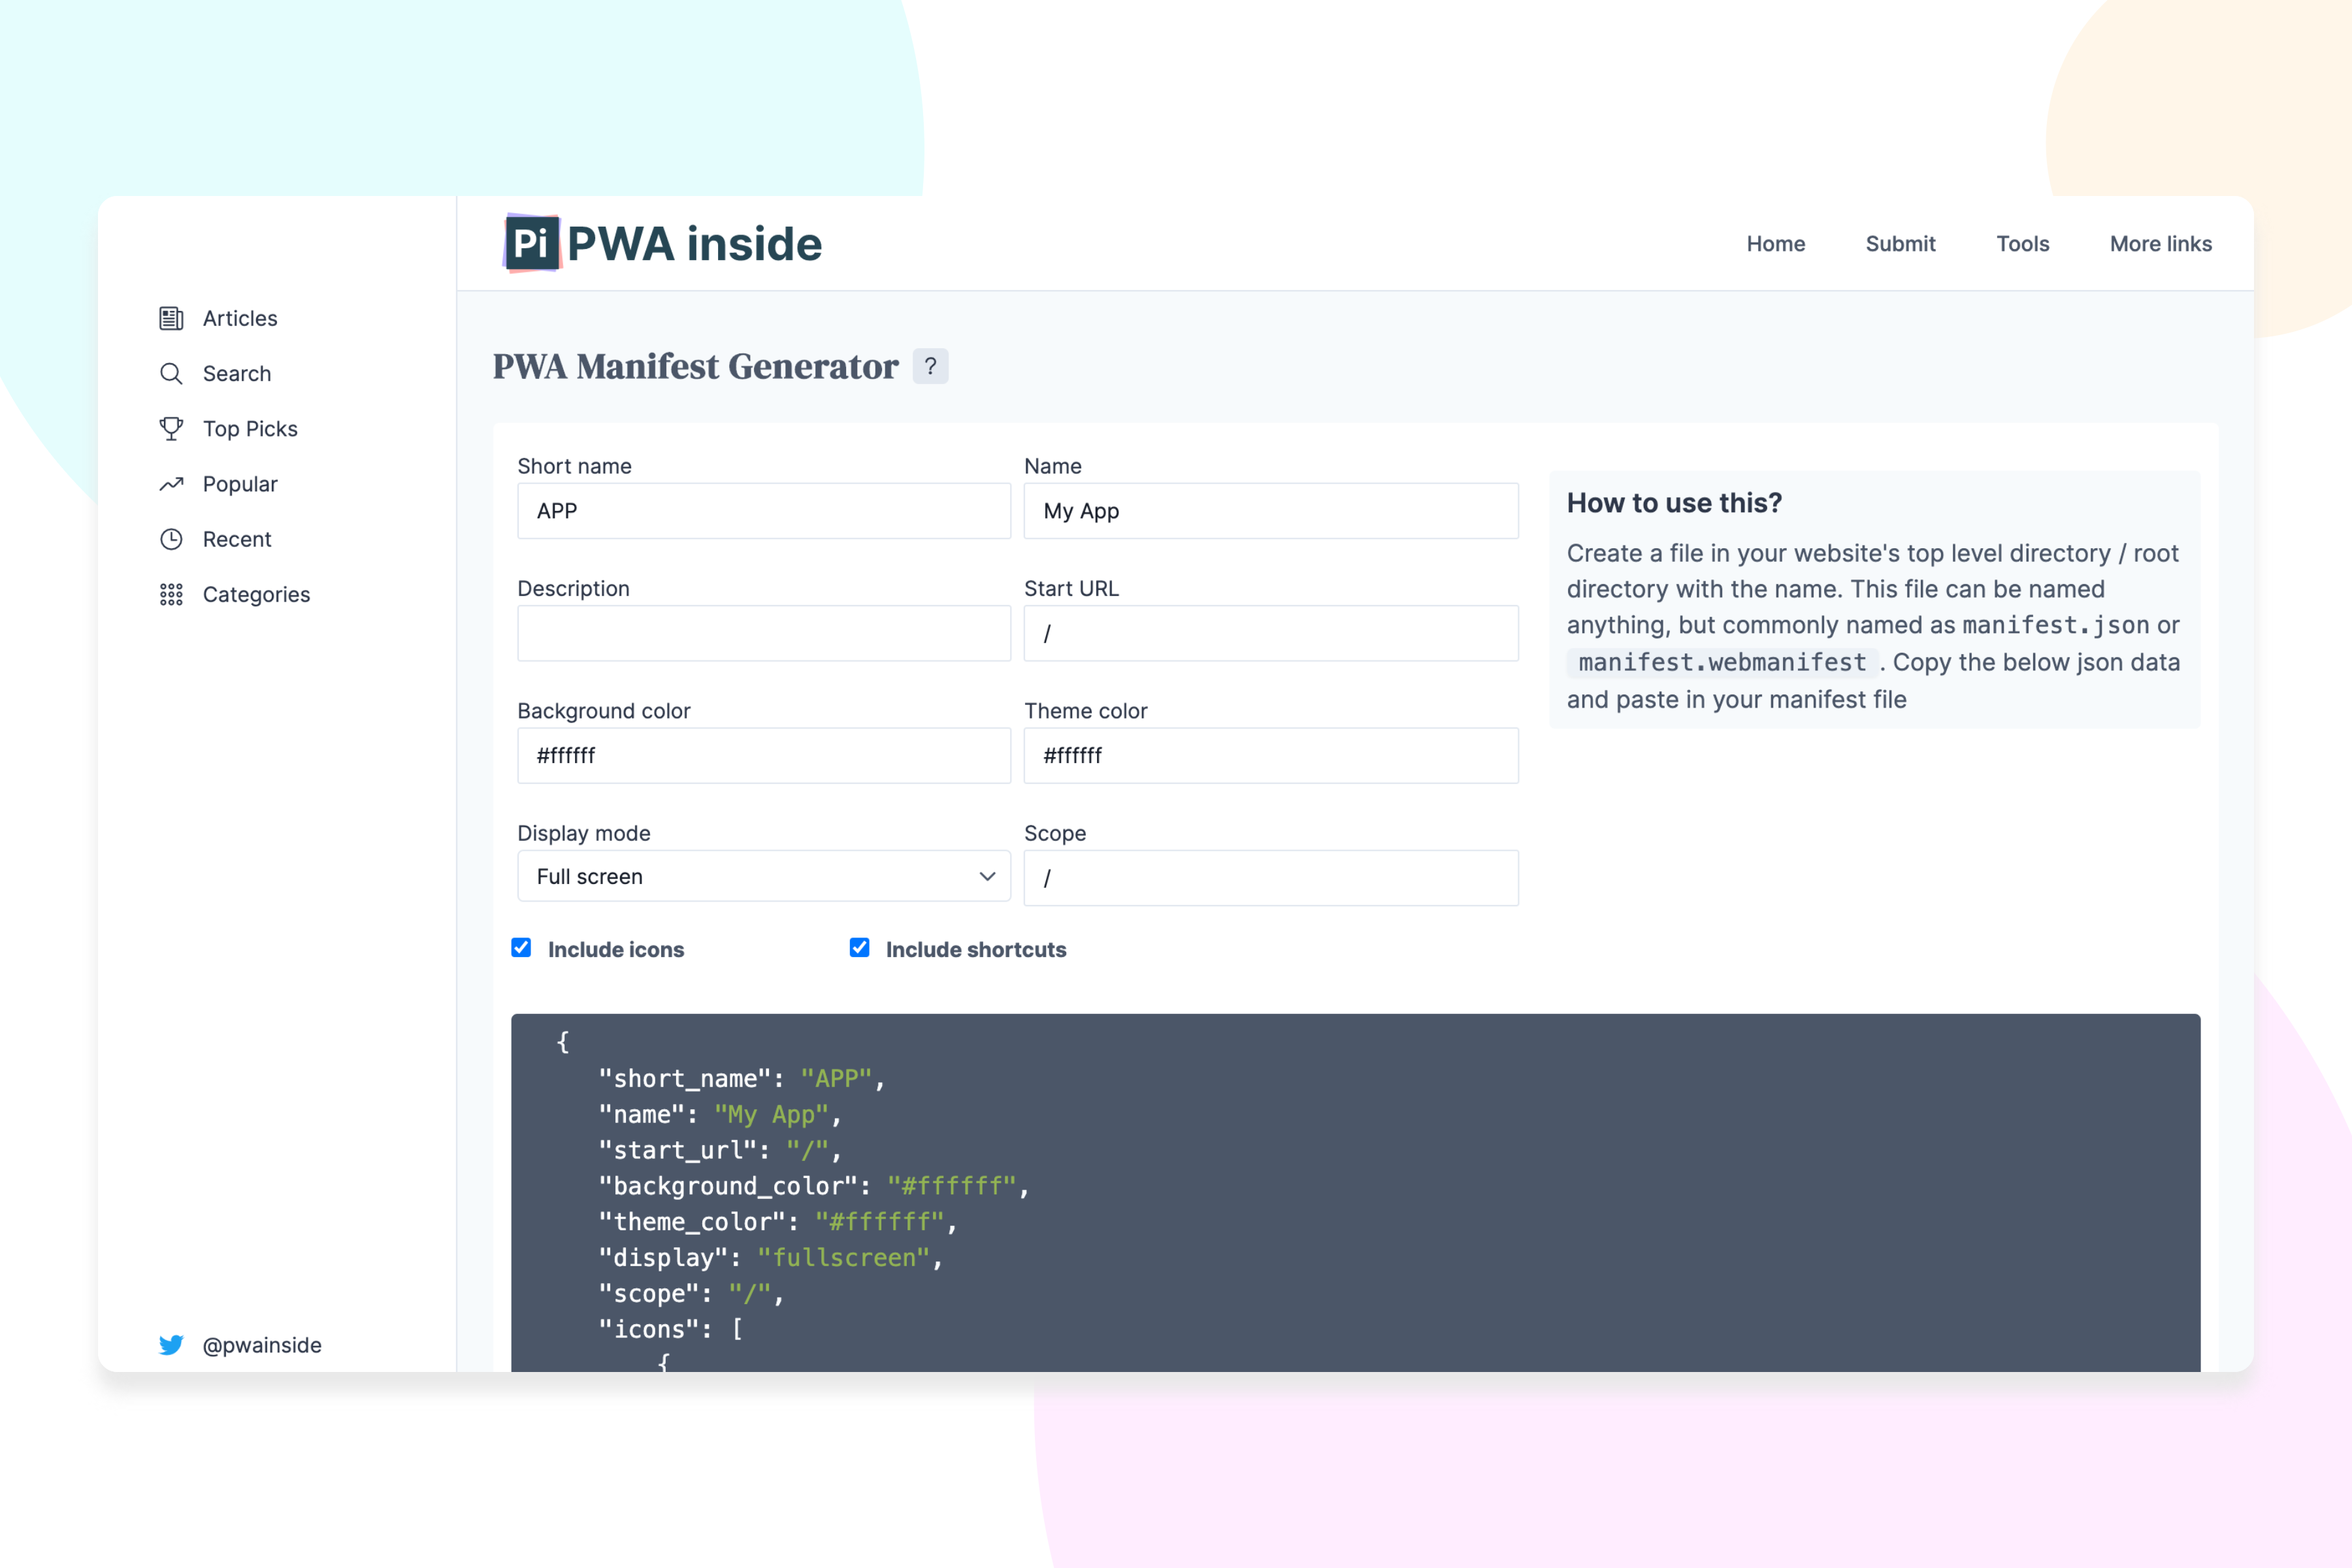Uncheck the Include shortcuts checkbox
The width and height of the screenshot is (2352, 1568).
859,948
